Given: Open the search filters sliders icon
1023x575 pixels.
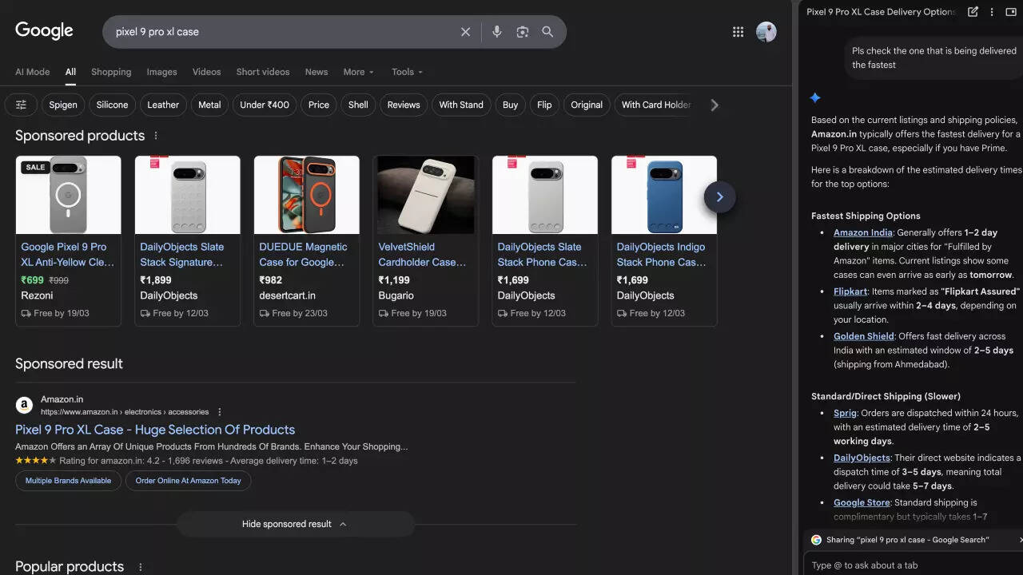Looking at the screenshot, I should click(21, 105).
